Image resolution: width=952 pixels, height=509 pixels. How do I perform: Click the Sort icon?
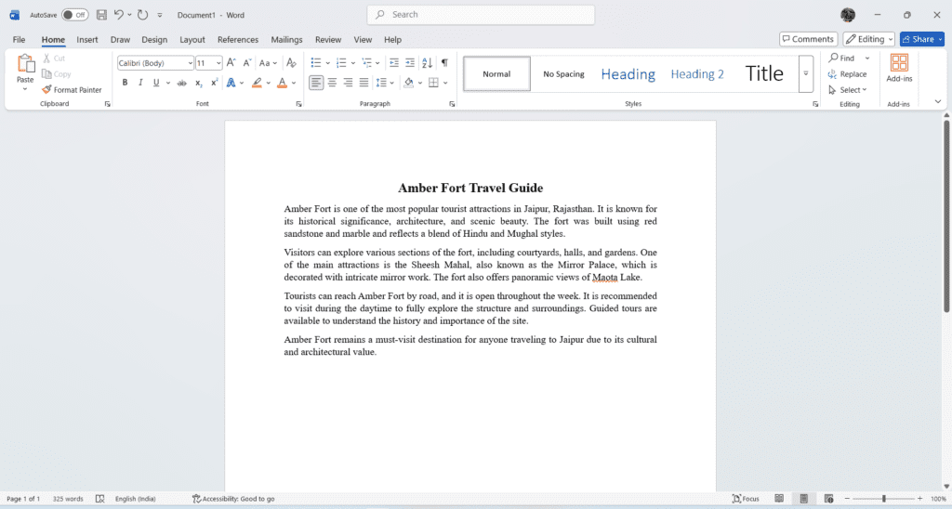click(x=427, y=62)
